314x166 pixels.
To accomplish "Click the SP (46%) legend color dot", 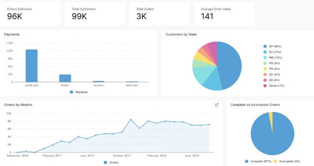I will (x=265, y=46).
